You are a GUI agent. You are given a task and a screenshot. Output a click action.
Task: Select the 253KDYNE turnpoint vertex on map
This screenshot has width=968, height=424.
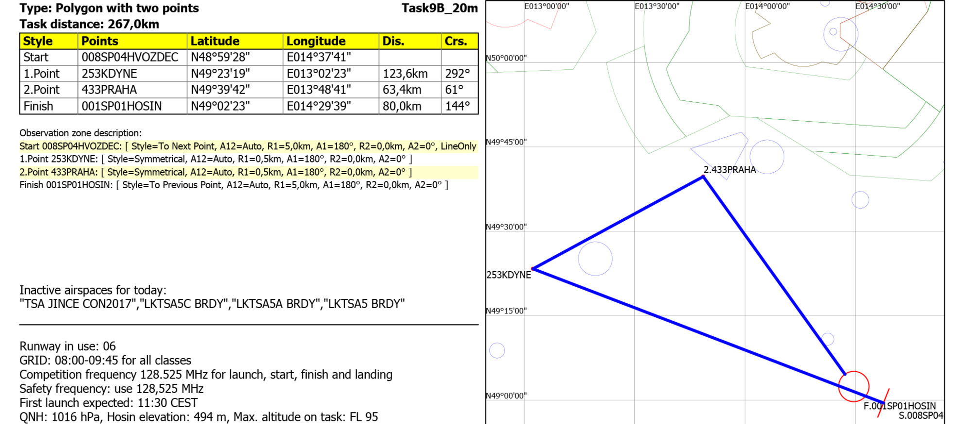(x=533, y=268)
